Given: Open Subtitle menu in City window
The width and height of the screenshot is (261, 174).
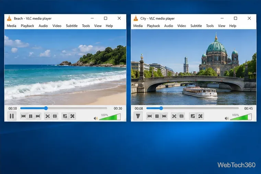Looking at the screenshot, I should (196, 26).
